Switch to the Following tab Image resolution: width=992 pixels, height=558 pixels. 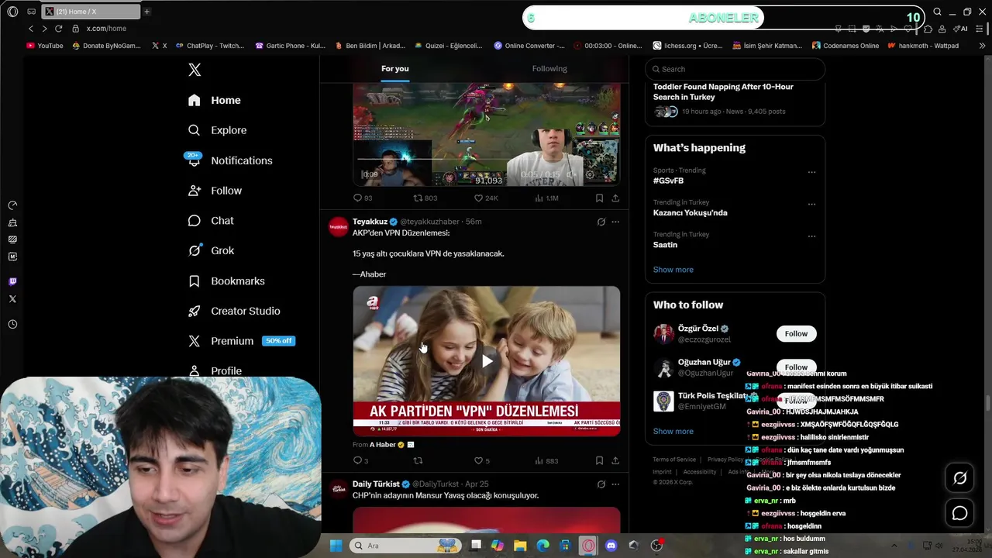pos(549,68)
